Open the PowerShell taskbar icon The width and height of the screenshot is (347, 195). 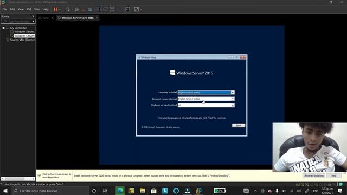187,191
